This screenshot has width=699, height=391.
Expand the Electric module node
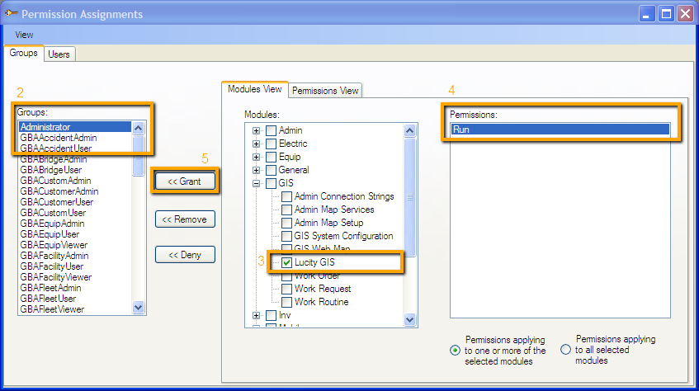[256, 144]
